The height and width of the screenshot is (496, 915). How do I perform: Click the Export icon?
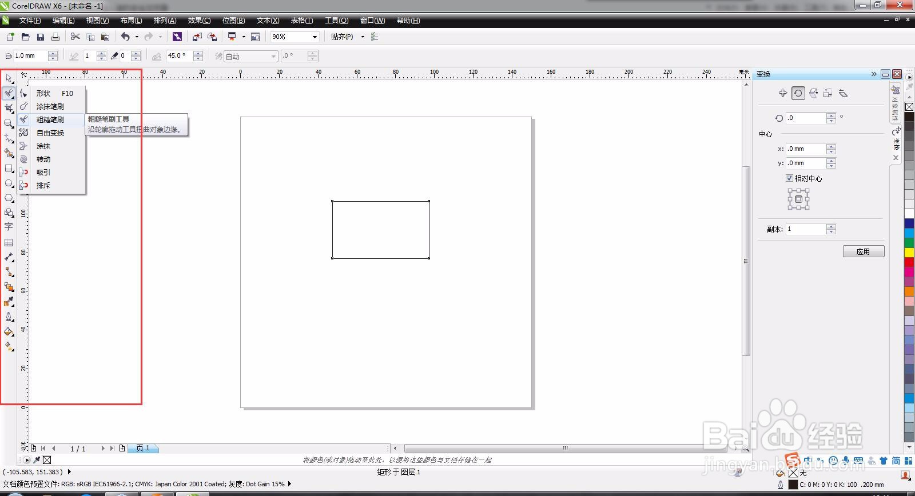212,37
